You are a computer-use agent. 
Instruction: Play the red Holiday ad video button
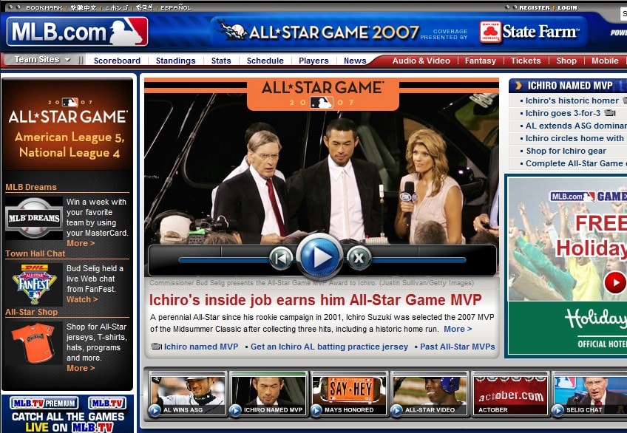[615, 282]
